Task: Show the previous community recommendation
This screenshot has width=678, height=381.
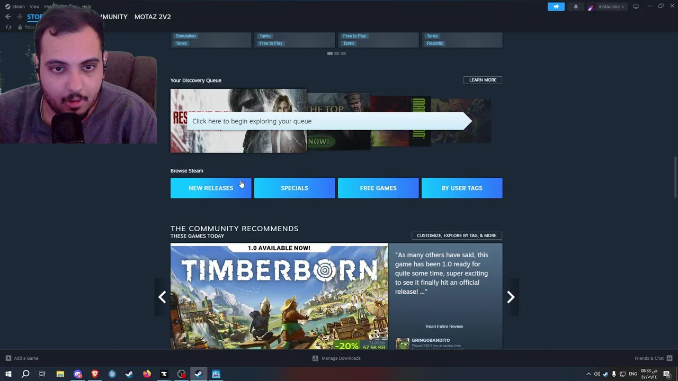Action: pos(162,297)
